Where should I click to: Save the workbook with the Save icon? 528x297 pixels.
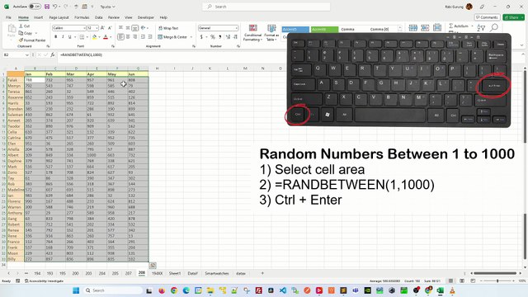(47, 7)
